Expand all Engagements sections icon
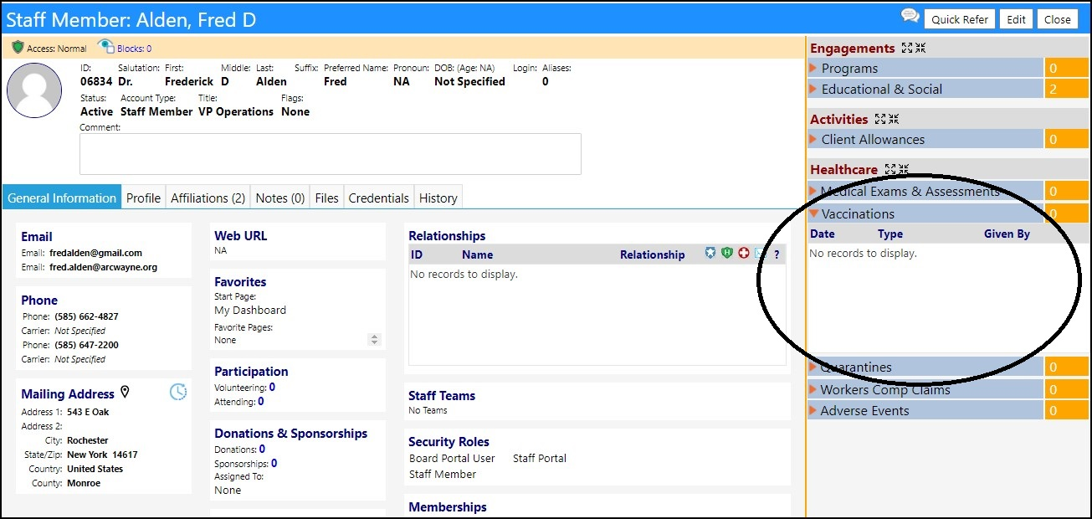The width and height of the screenshot is (1092, 519). [x=907, y=49]
